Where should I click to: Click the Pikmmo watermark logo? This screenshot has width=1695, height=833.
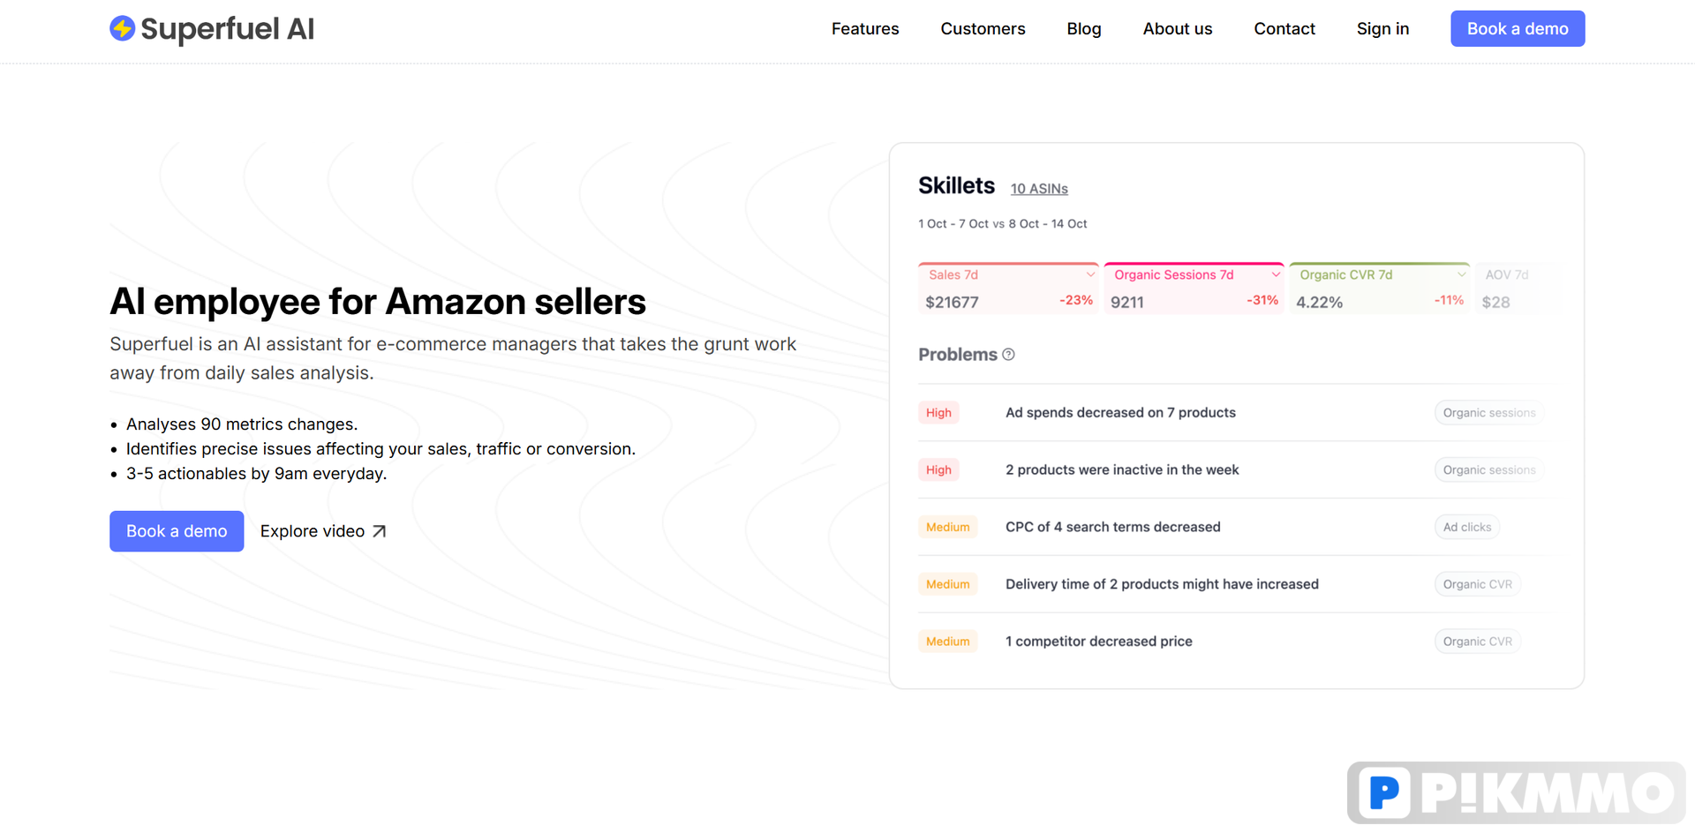(x=1516, y=792)
